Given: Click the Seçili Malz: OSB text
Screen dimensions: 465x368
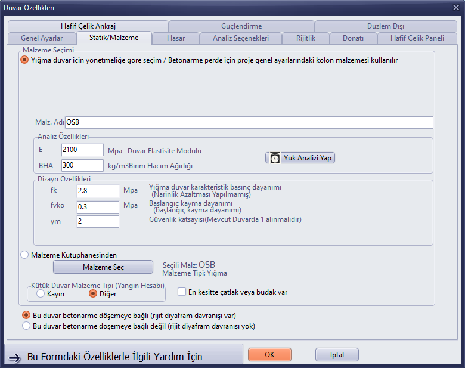Looking at the screenshot, I should [189, 265].
